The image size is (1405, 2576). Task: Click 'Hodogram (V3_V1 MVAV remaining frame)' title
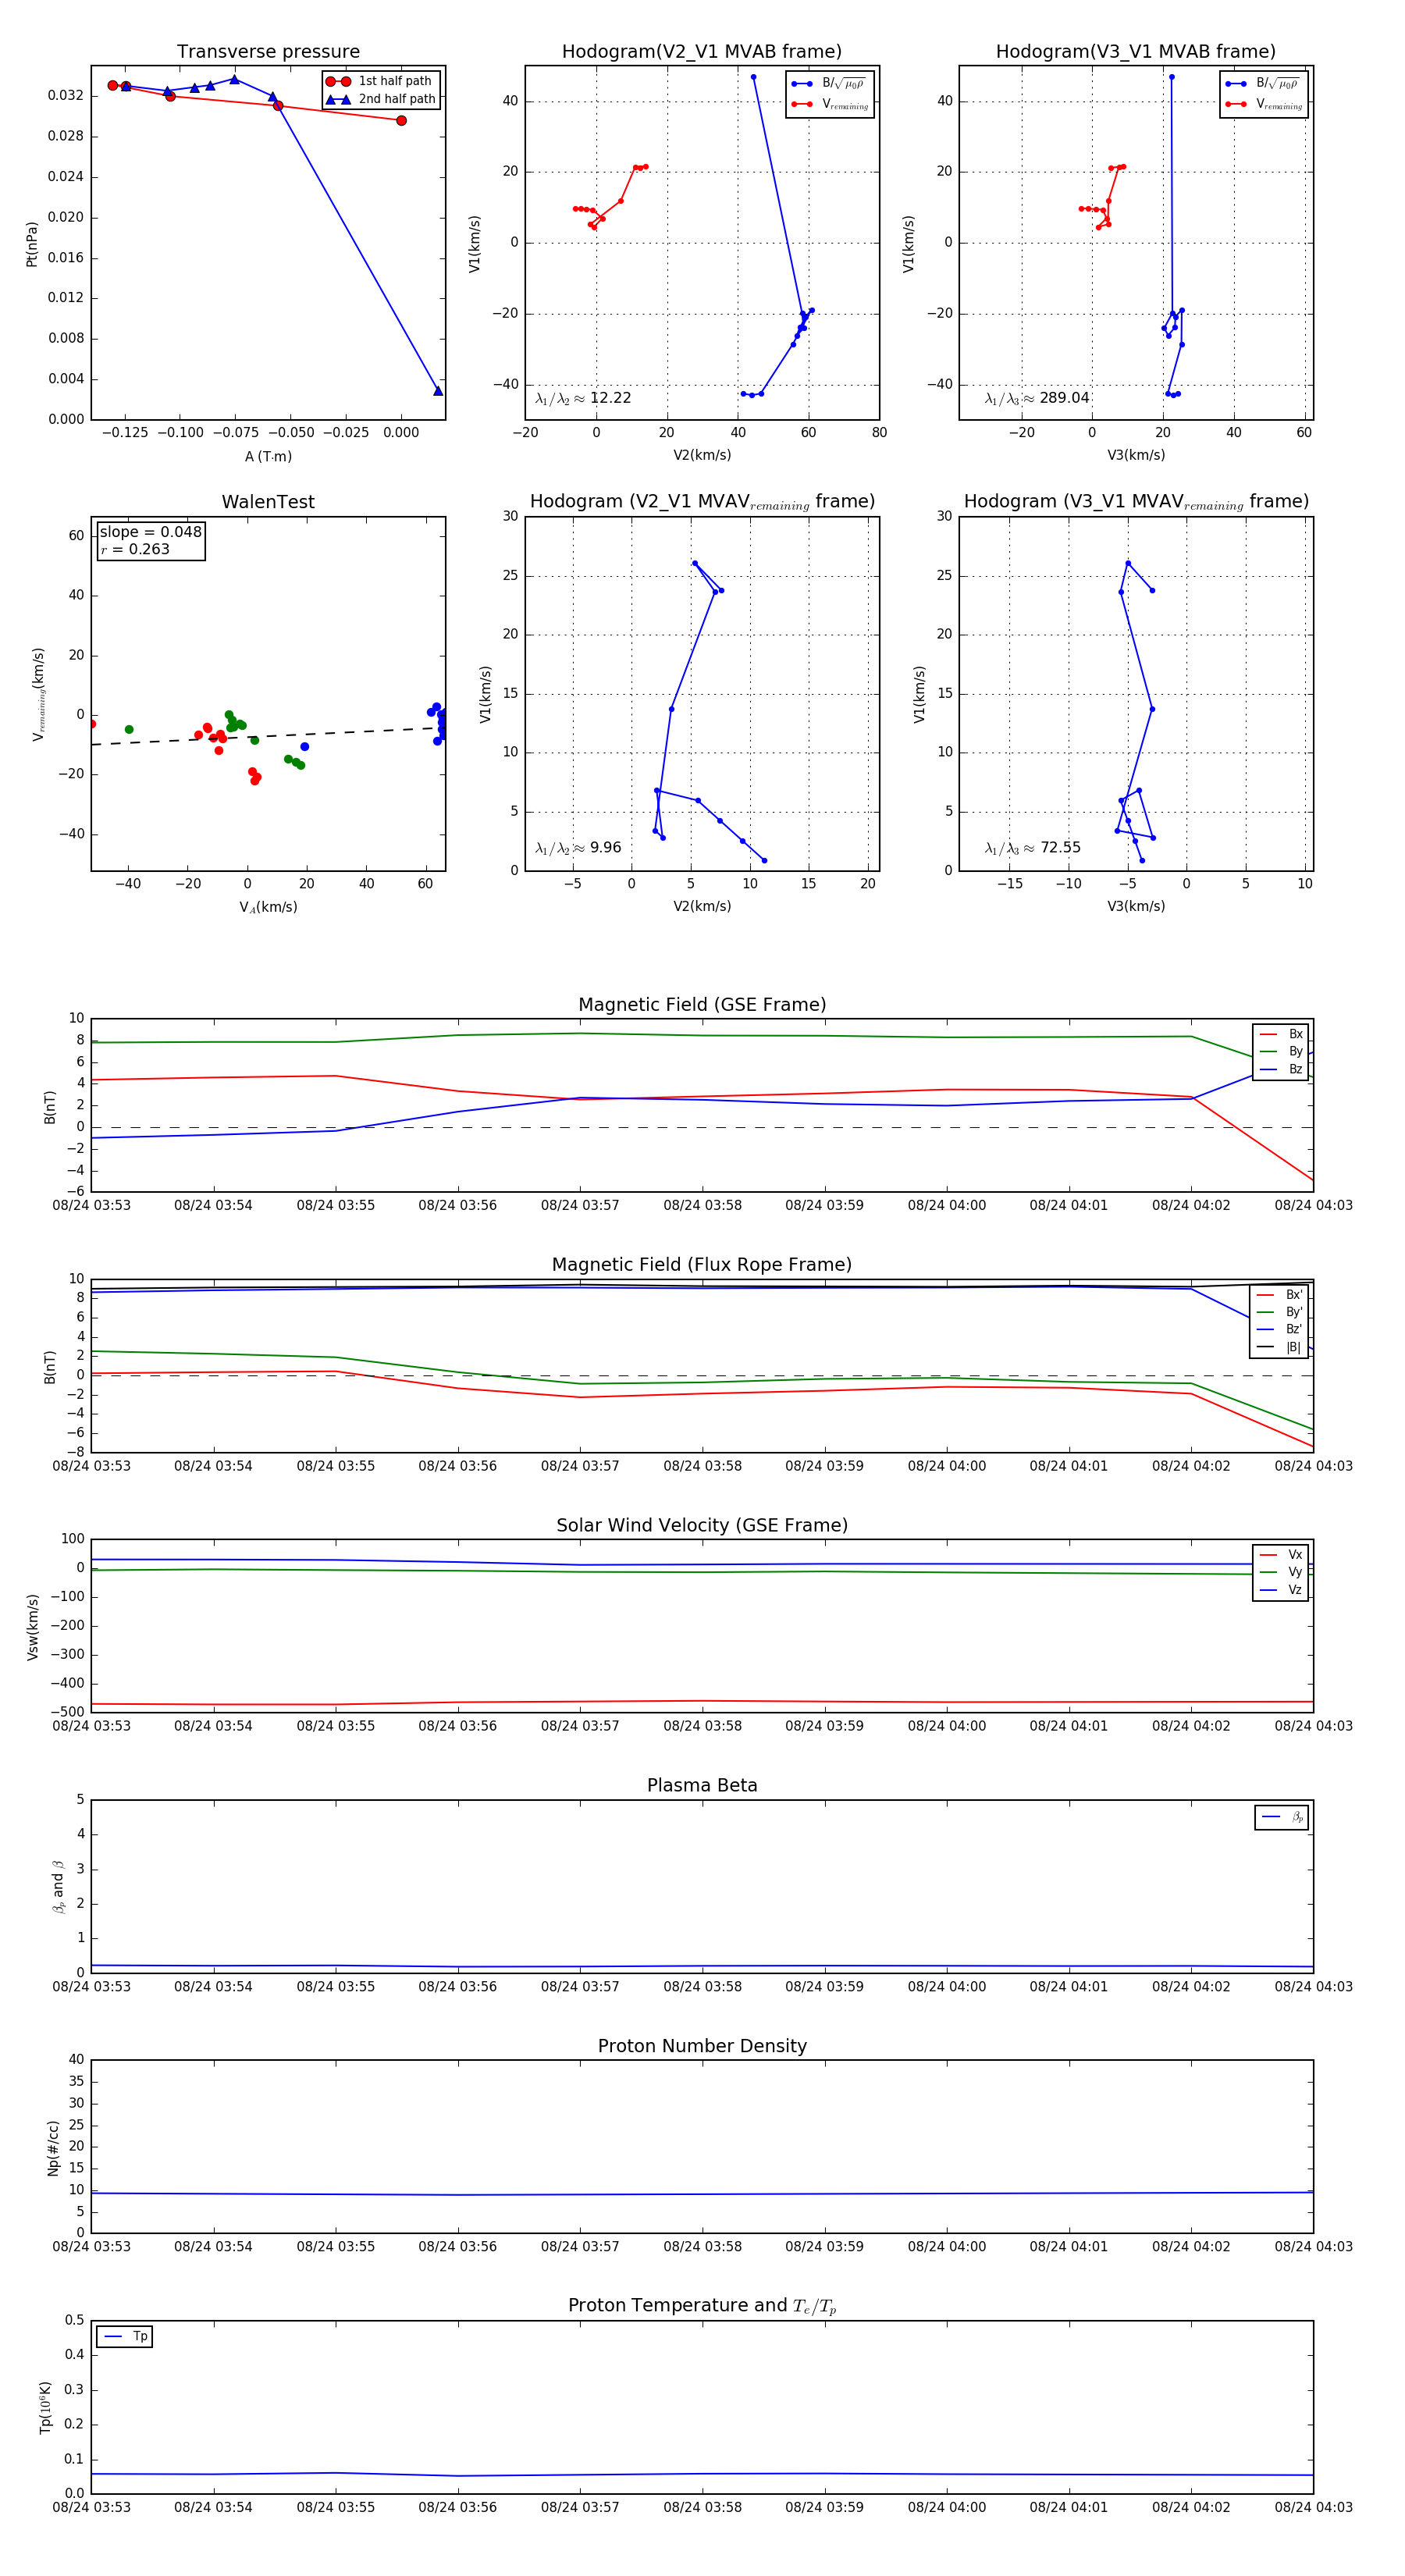[1136, 502]
